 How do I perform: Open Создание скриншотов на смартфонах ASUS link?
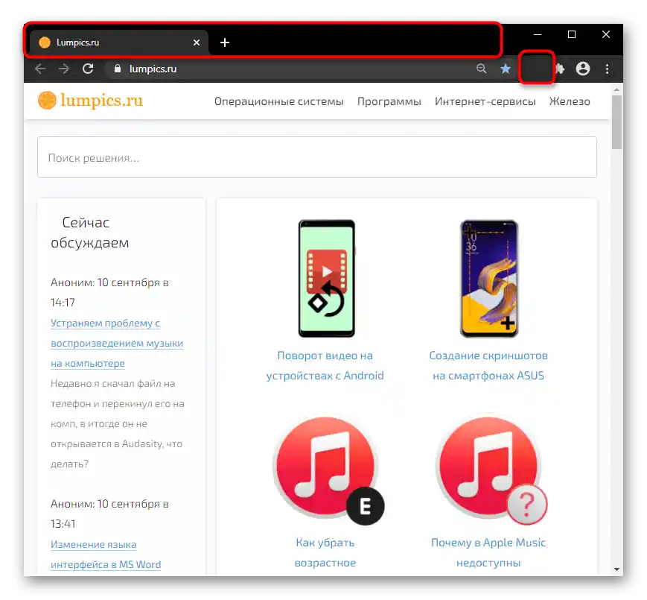pyautogui.click(x=488, y=365)
